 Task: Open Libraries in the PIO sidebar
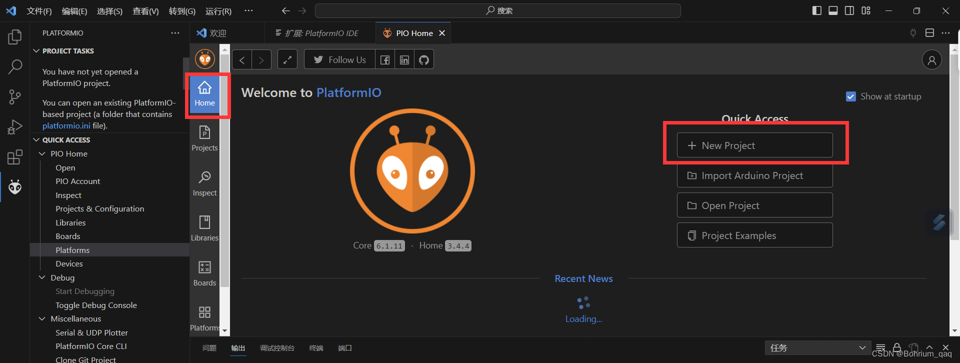pos(204,228)
